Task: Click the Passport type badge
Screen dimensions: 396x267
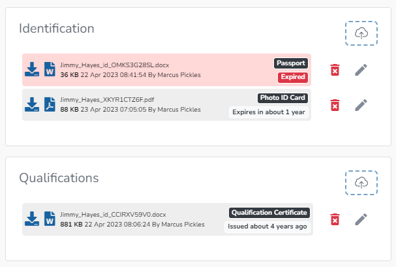Action: pyautogui.click(x=290, y=63)
